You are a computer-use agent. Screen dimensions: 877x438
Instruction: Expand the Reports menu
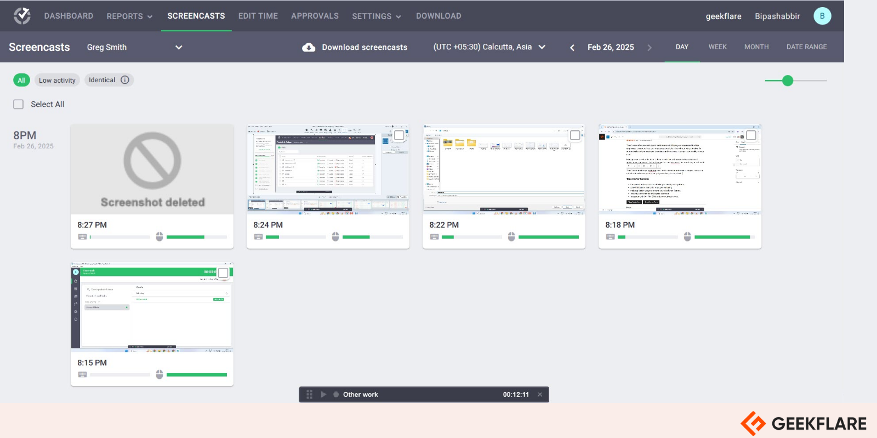tap(129, 16)
